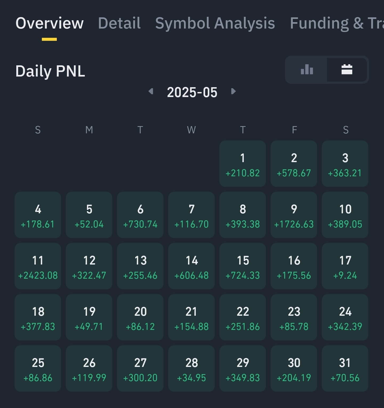The height and width of the screenshot is (408, 384).
Task: Click May 25 showing +86.86
Action: [x=38, y=368]
